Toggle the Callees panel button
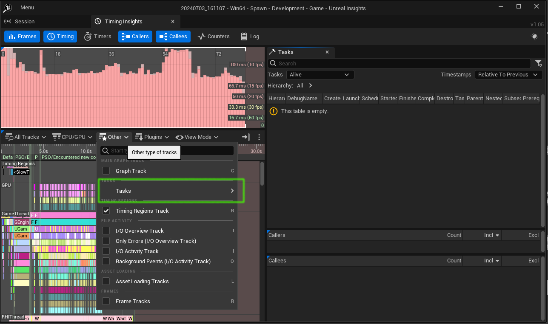The height and width of the screenshot is (324, 548). point(173,37)
